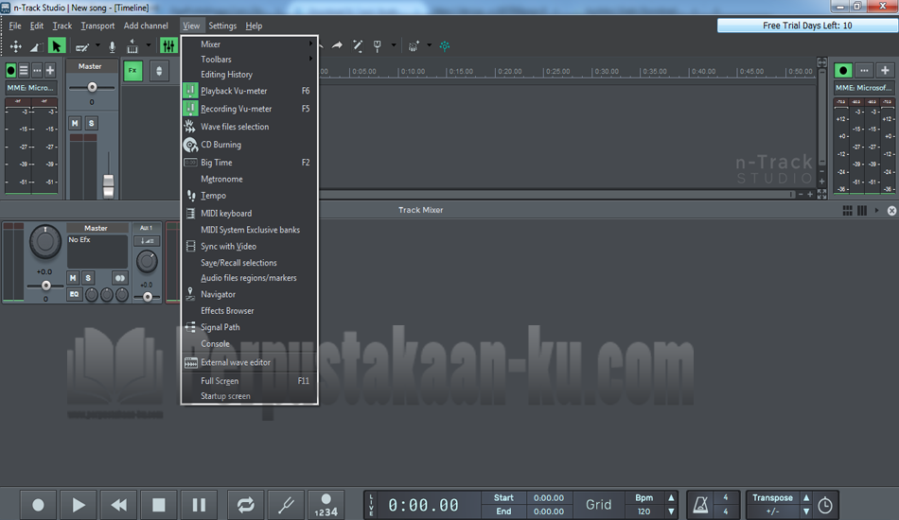899x520 pixels.
Task: Expand the Mixer submenu in View menu
Action: (249, 44)
